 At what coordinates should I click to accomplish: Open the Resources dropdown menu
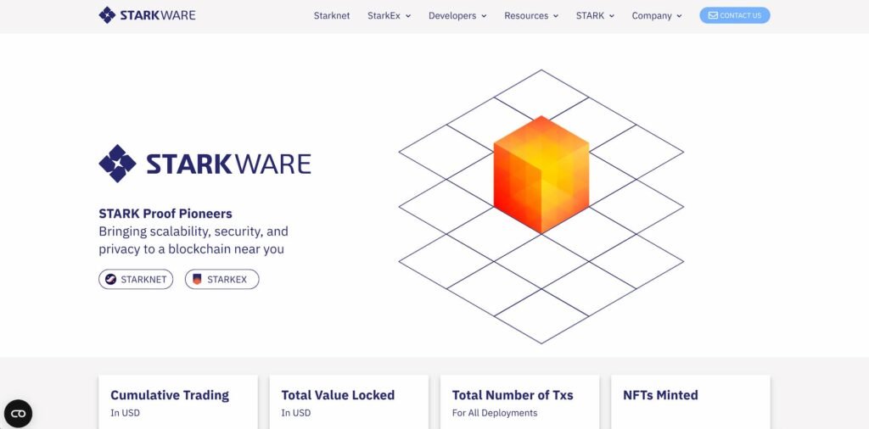coord(531,16)
